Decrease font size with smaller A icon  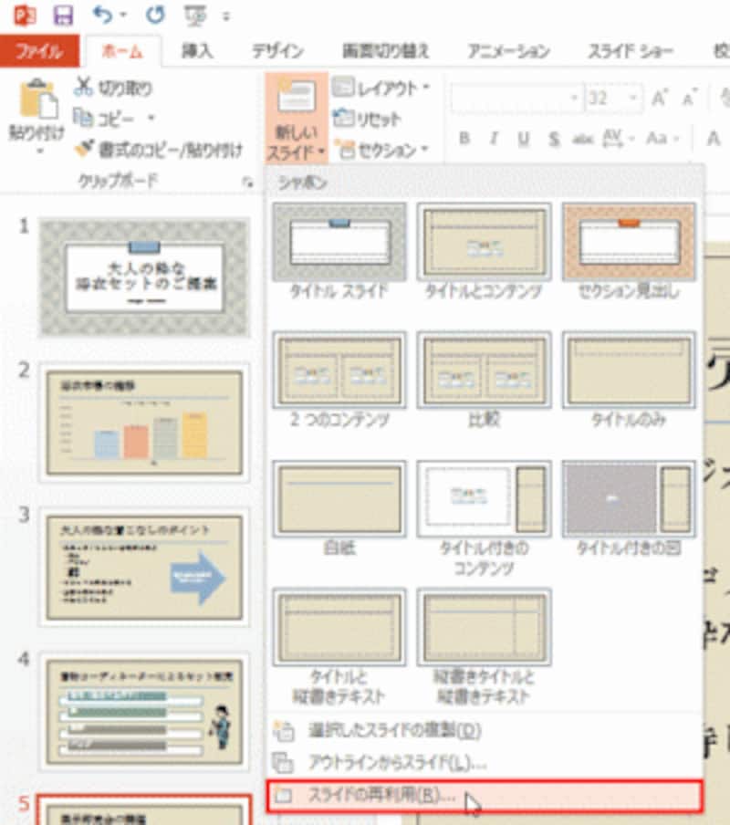tap(689, 99)
